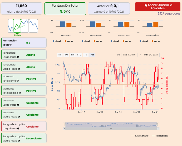Click the Alcista trend phase thumbnail
The image size is (182, 146).
(x=17, y=26)
